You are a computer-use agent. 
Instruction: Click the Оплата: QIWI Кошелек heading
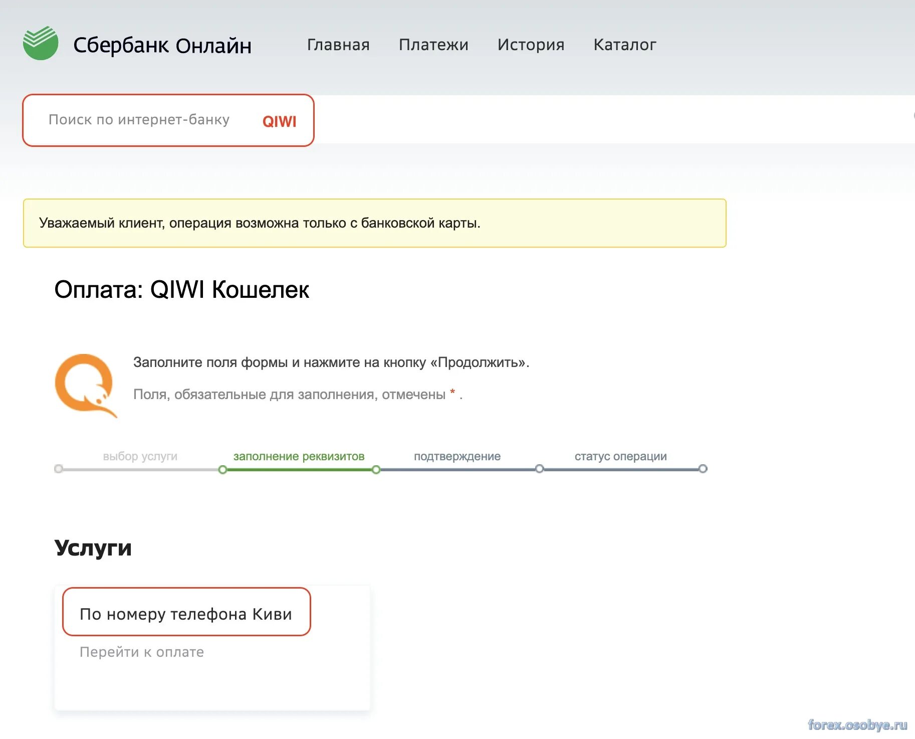pos(181,289)
